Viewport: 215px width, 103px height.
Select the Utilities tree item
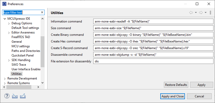(x=17, y=74)
